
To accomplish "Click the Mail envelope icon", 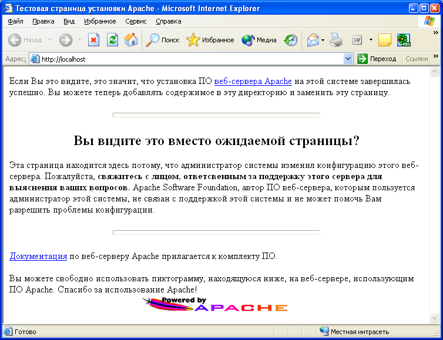I will [x=313, y=40].
